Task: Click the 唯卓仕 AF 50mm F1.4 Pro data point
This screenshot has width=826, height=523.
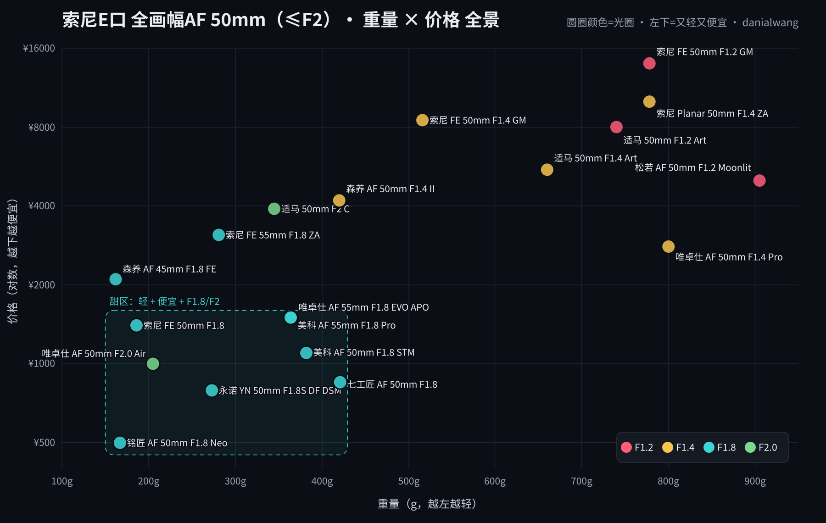Action: (x=669, y=247)
